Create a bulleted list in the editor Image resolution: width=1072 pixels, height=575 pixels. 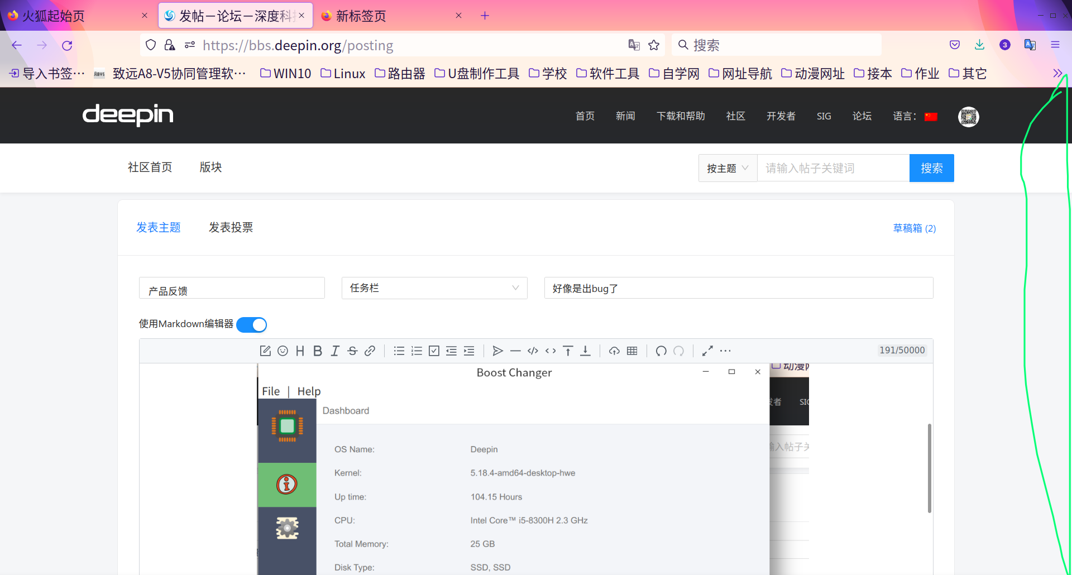[399, 351]
